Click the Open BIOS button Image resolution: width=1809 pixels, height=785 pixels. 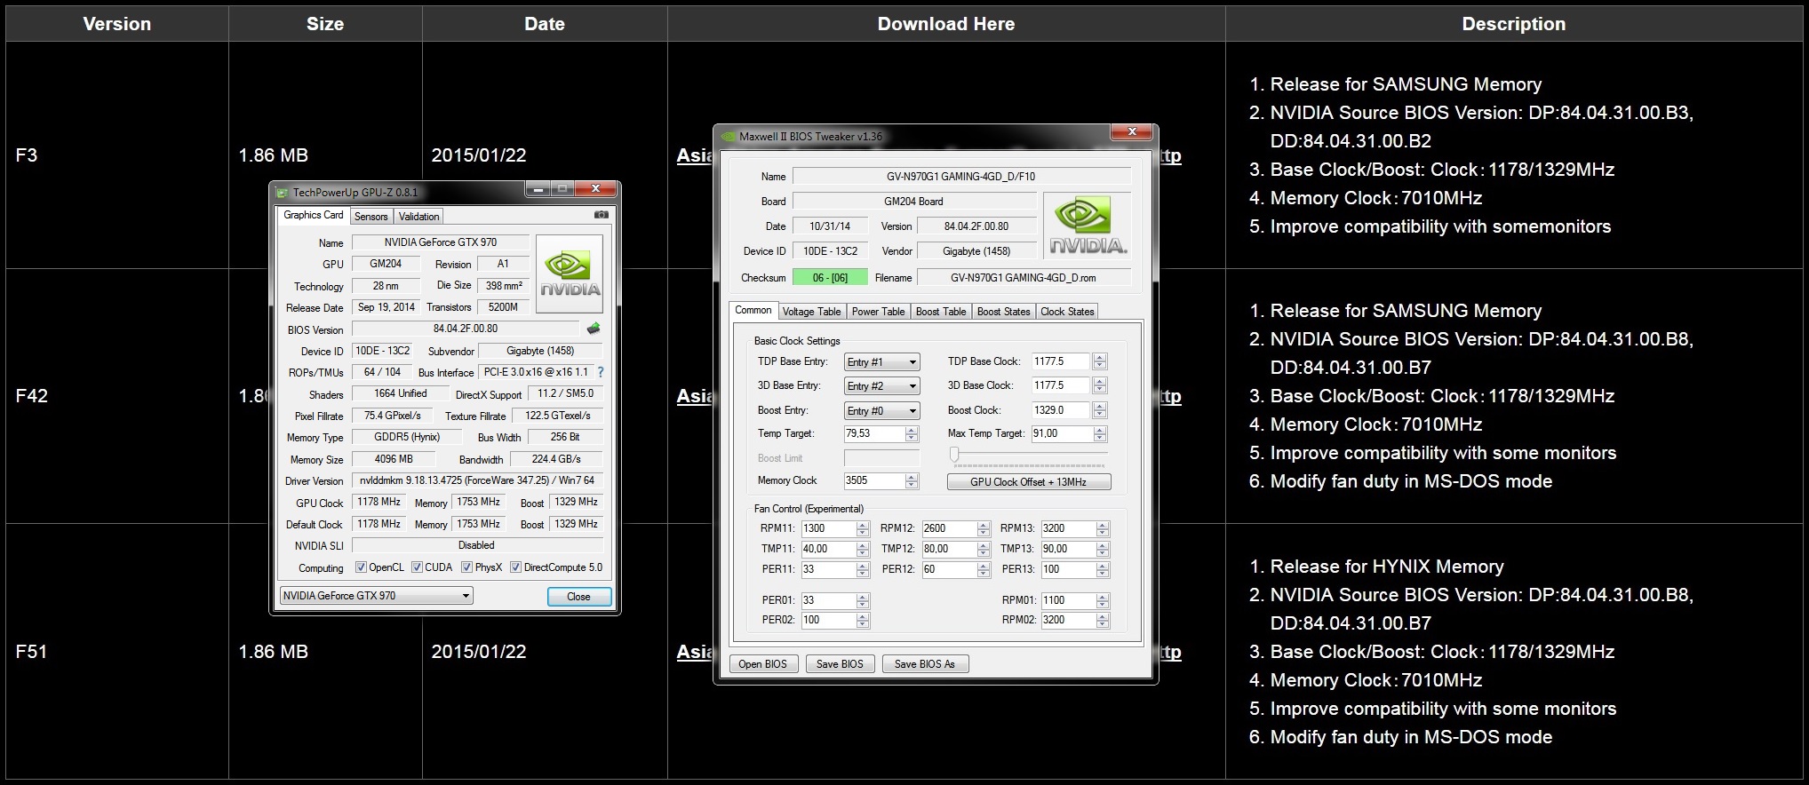[762, 664]
